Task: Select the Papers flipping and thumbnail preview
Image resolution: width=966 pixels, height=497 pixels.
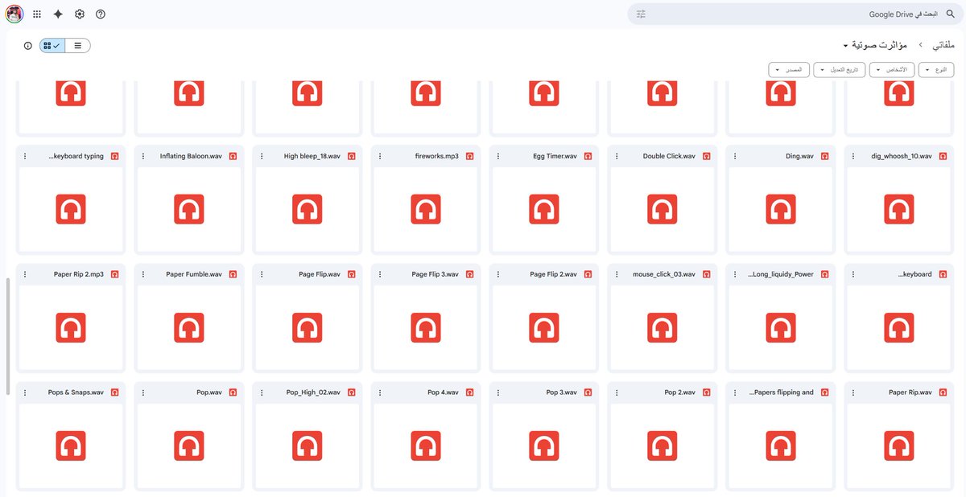Action: coord(781,446)
